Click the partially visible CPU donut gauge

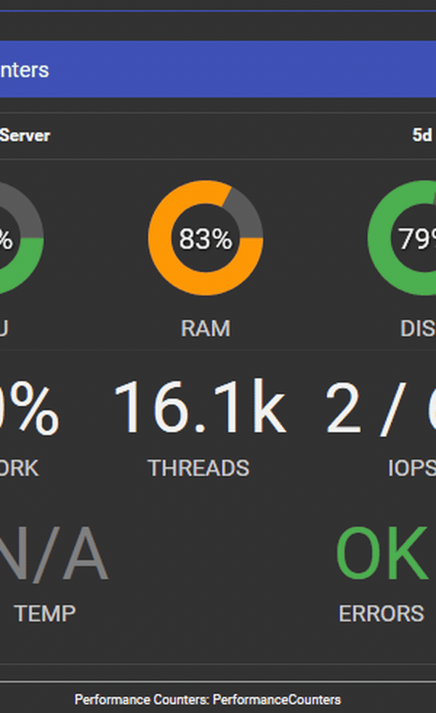(x=22, y=238)
